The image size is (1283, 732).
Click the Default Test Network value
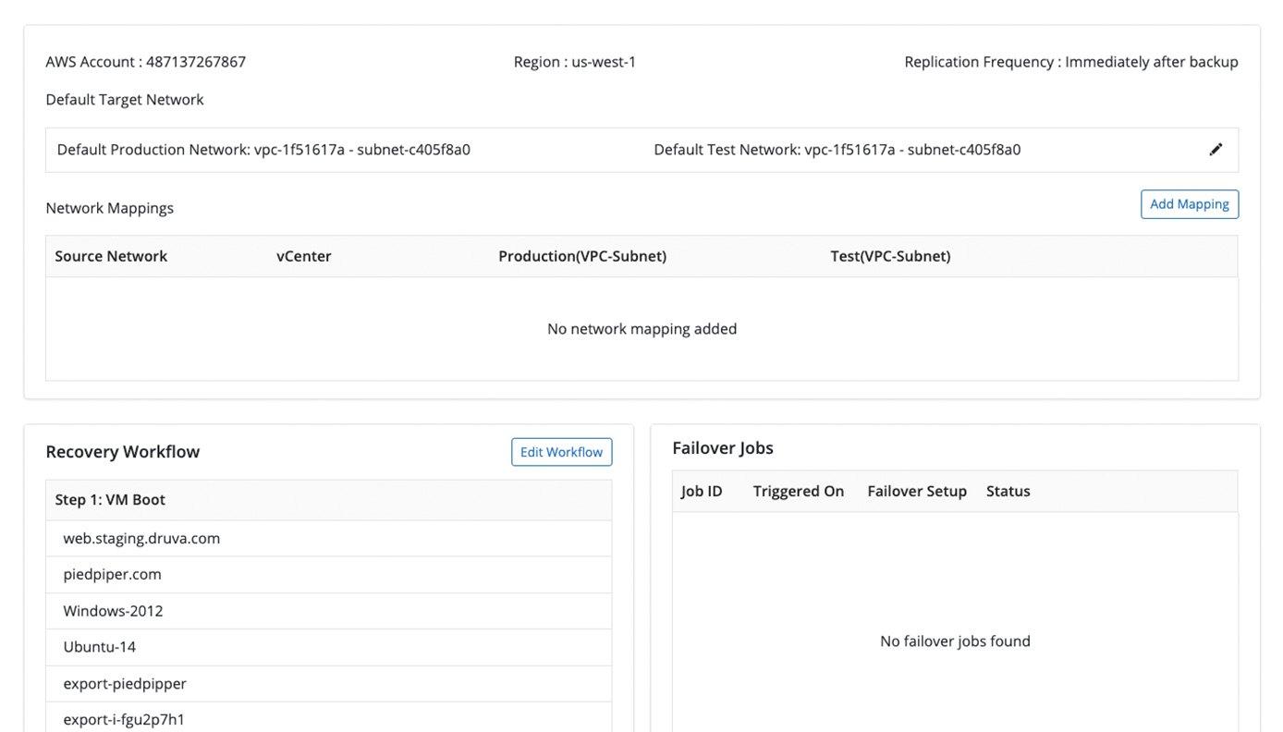coord(912,150)
